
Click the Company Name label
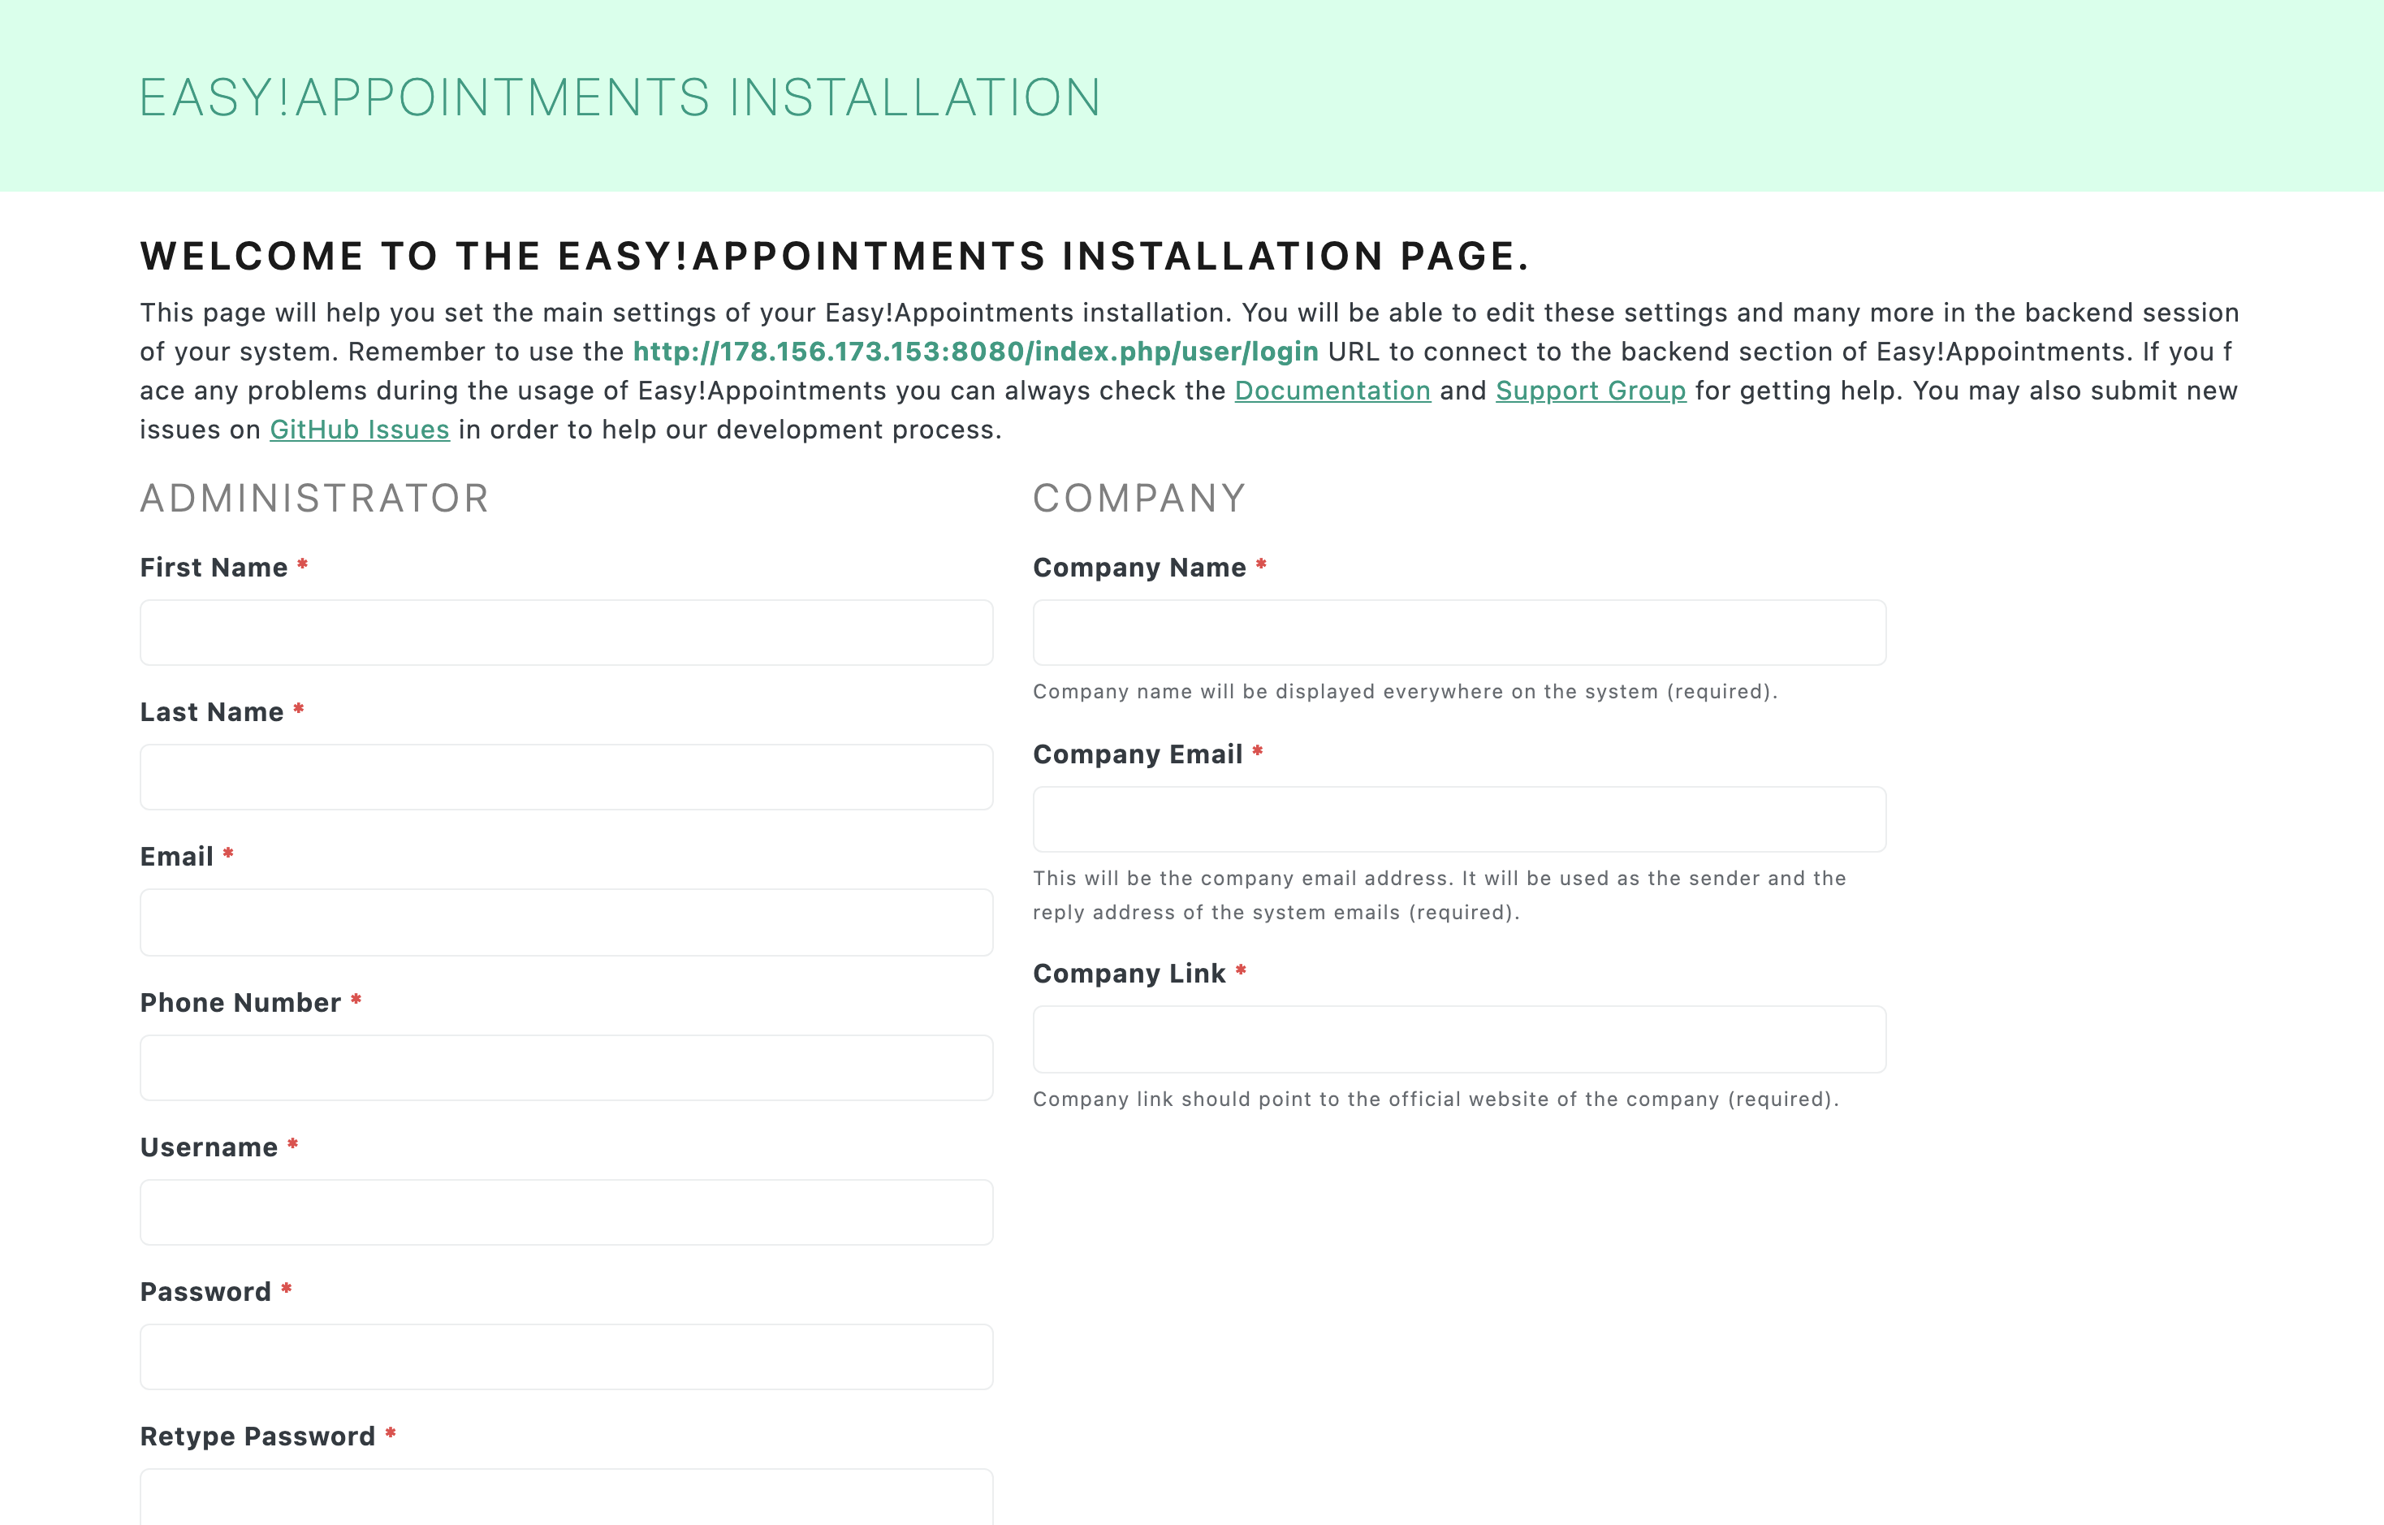1139,568
